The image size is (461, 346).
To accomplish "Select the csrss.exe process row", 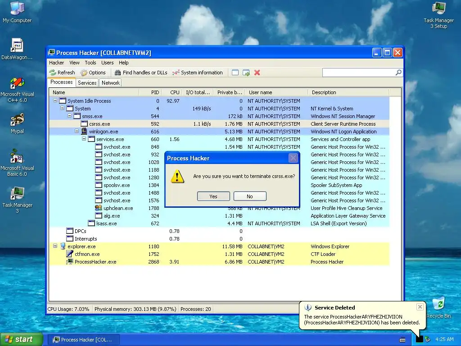I will pyautogui.click(x=219, y=124).
